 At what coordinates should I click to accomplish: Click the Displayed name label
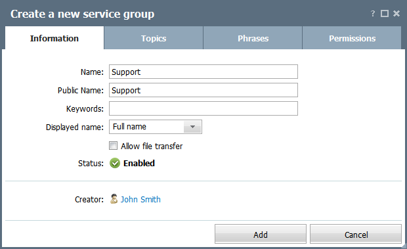(74, 127)
